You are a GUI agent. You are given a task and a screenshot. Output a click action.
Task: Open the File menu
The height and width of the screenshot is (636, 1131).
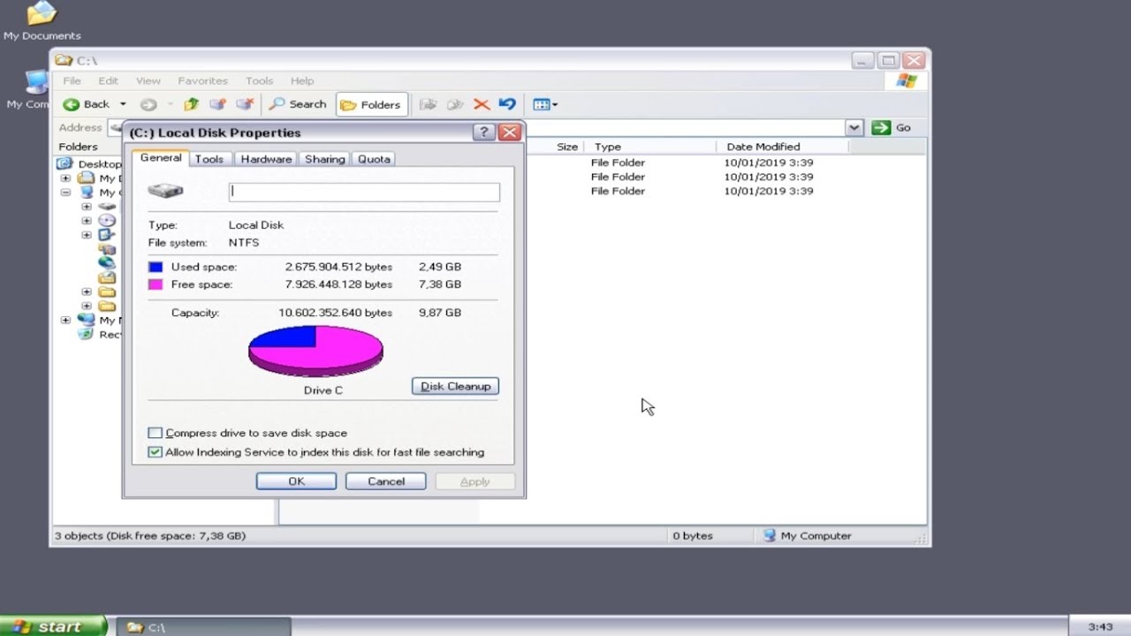pos(72,80)
